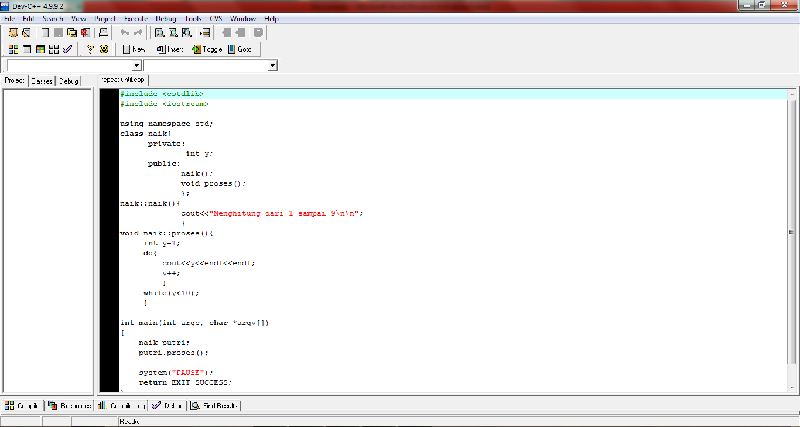Open the Compile Log panel
This screenshot has height=427, width=800.
121,405
